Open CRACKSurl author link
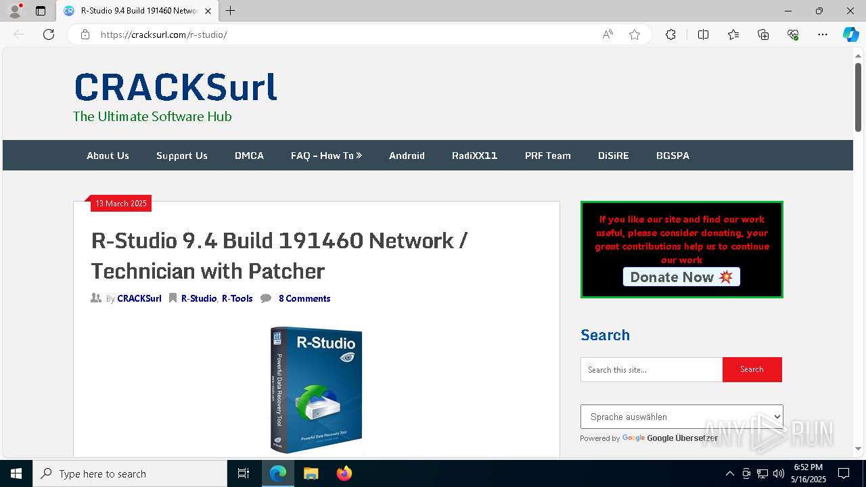This screenshot has width=866, height=487. click(139, 298)
